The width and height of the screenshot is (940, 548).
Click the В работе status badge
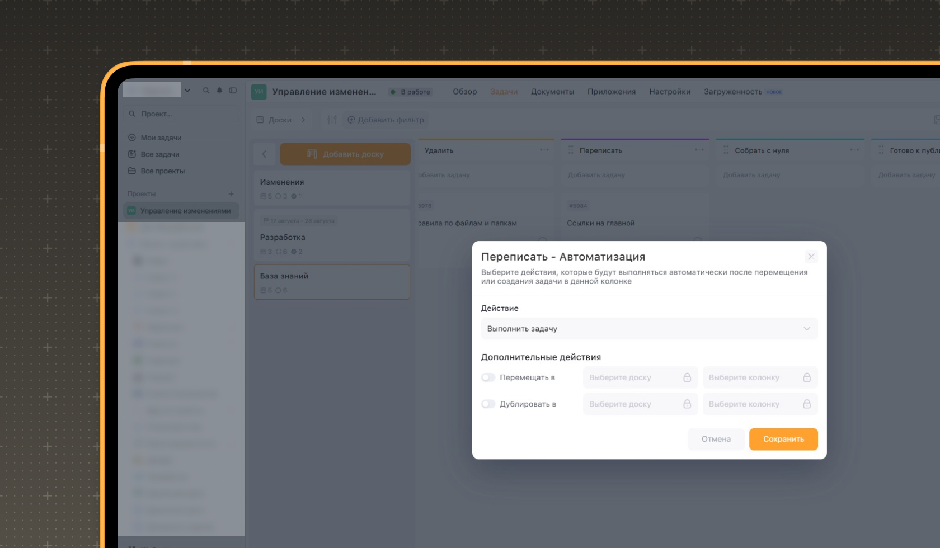[x=411, y=92]
